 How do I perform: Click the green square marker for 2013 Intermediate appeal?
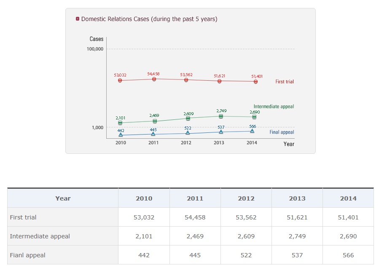(x=220, y=116)
